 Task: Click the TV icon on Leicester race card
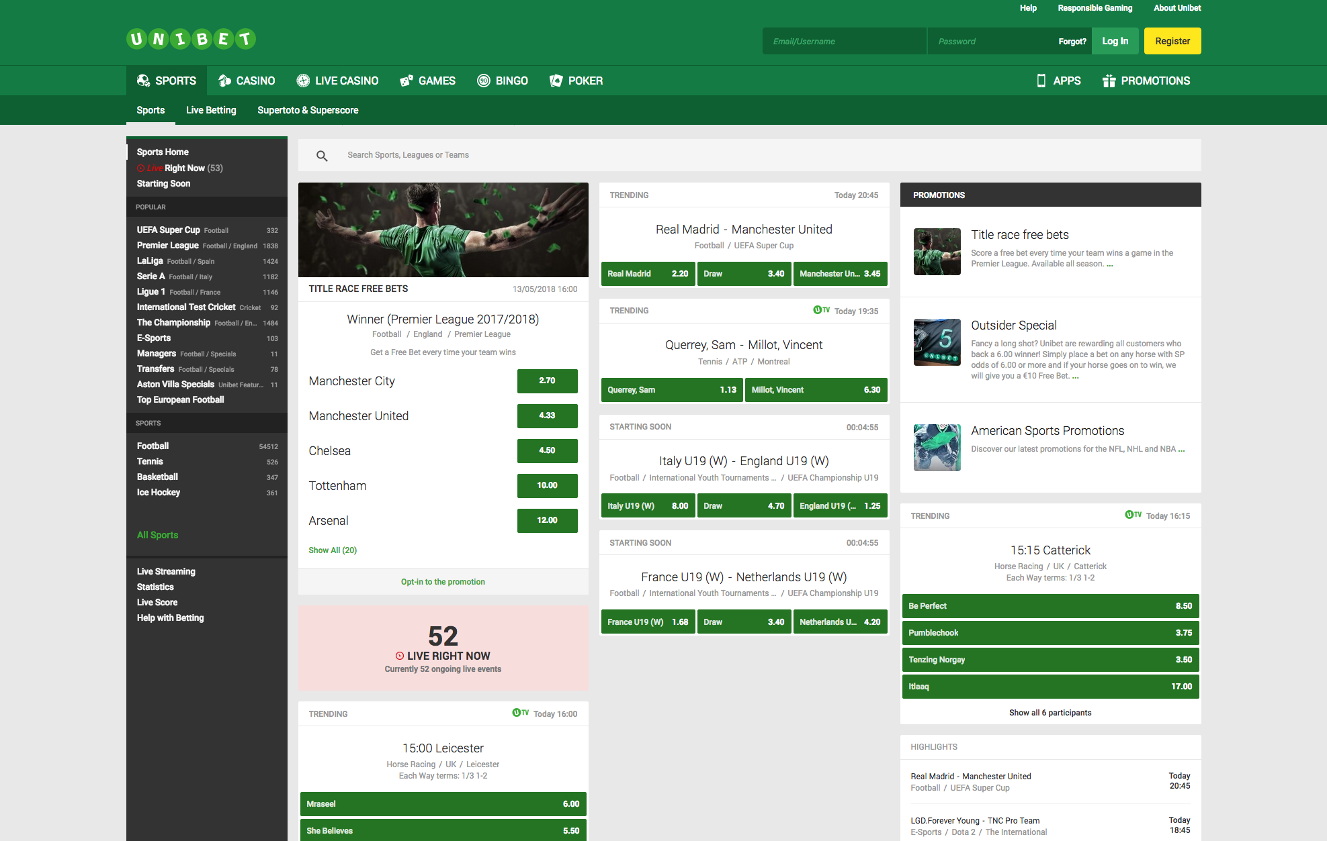point(520,713)
